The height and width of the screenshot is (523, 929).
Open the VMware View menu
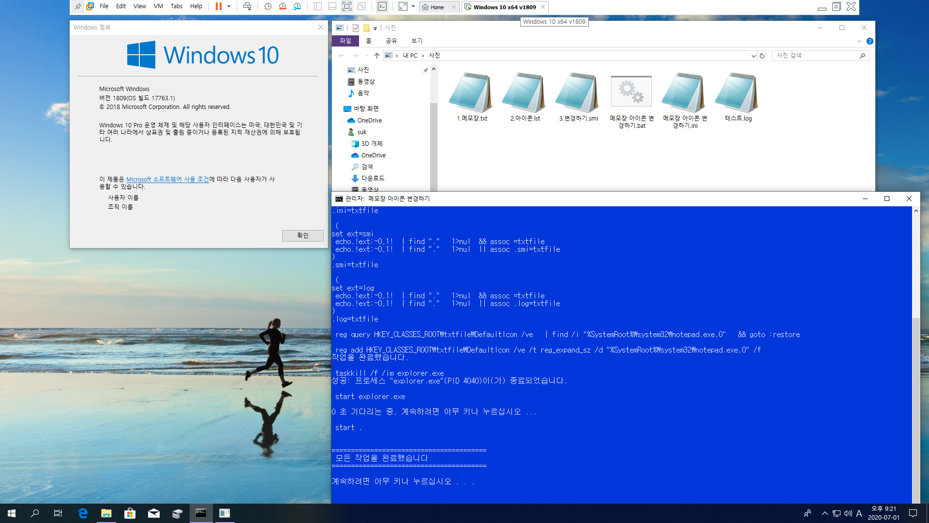pyautogui.click(x=140, y=6)
